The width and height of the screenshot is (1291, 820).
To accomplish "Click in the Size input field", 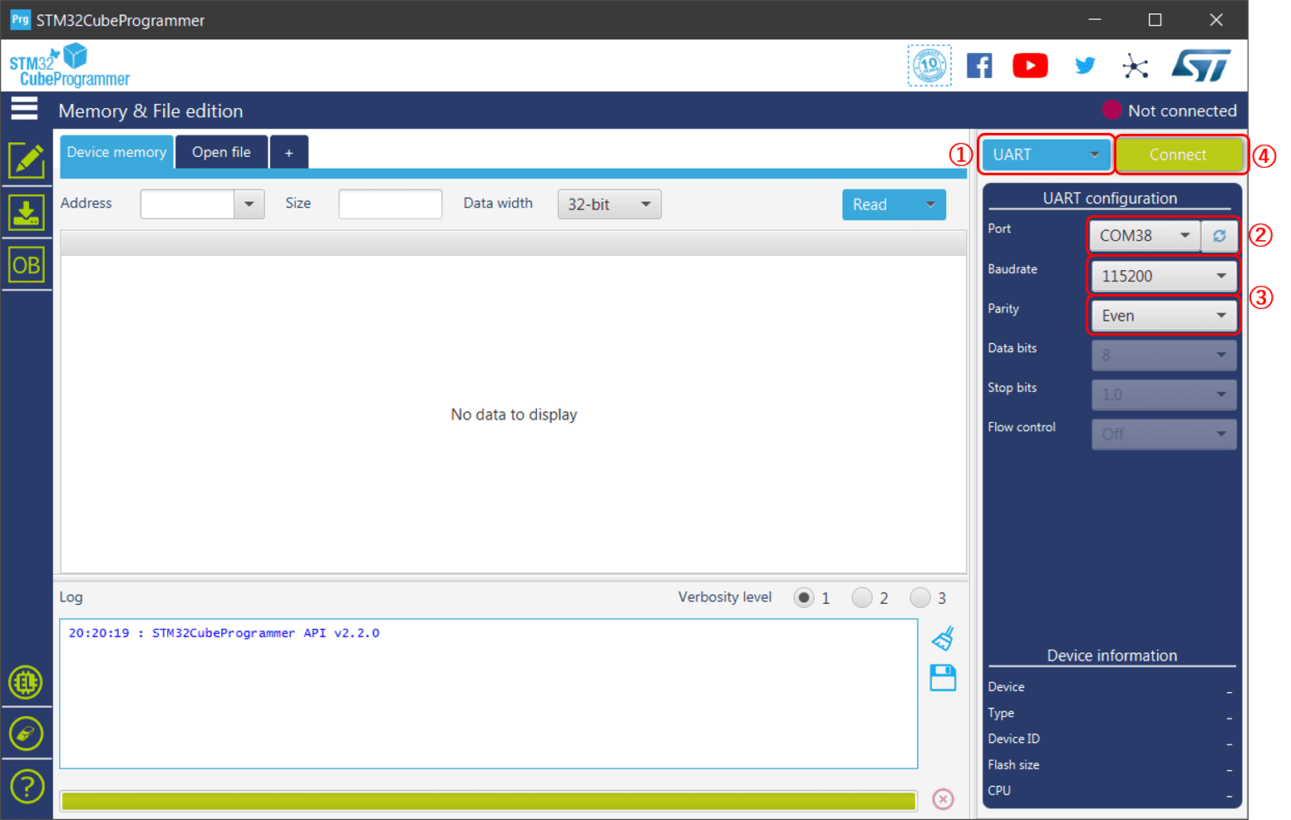I will 390,204.
